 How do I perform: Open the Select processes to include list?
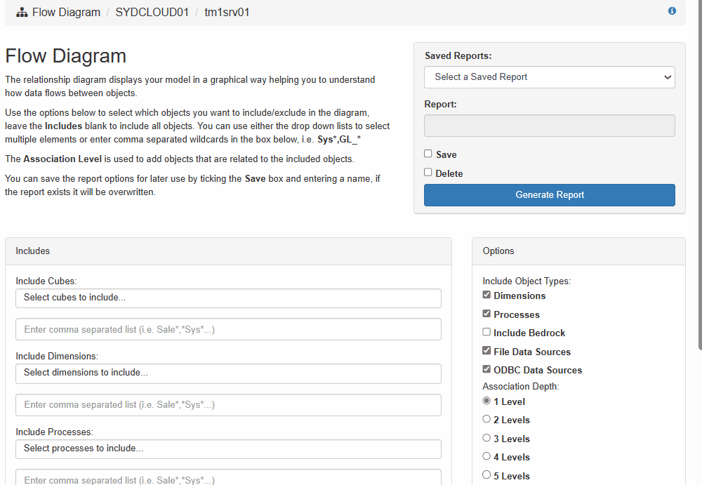click(x=228, y=449)
